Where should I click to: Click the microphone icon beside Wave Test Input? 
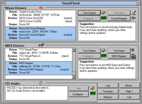(x=134, y=13)
